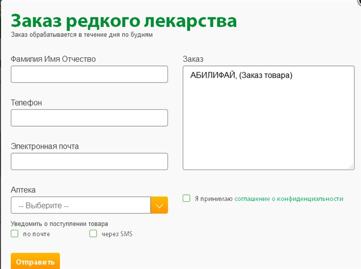Click the 'Заказ редкого лекарства' heading

click(124, 21)
